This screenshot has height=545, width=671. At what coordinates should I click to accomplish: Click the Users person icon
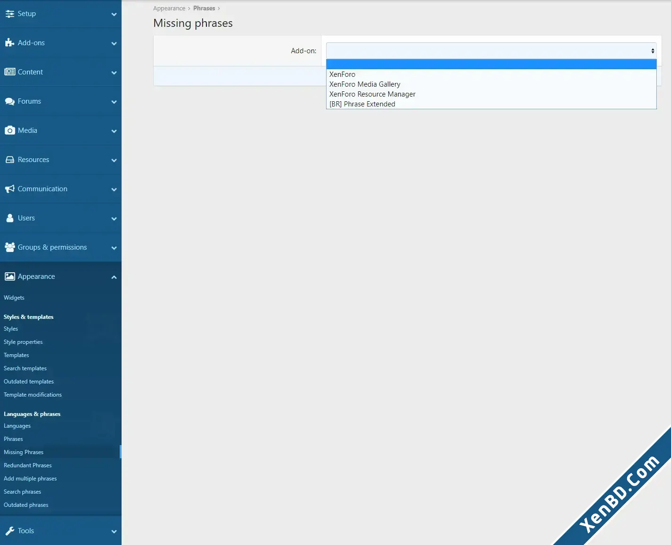point(9,218)
